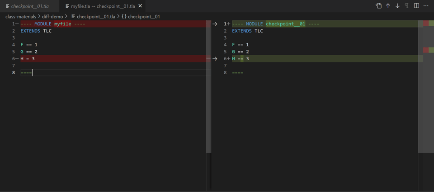Image resolution: width=434 pixels, height=192 pixels.
Task: Switch to the checkpoint__01.tla tab
Action: coord(30,6)
